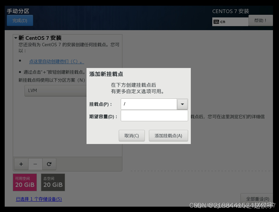Click the 全部重设(R) button

click(258, 199)
